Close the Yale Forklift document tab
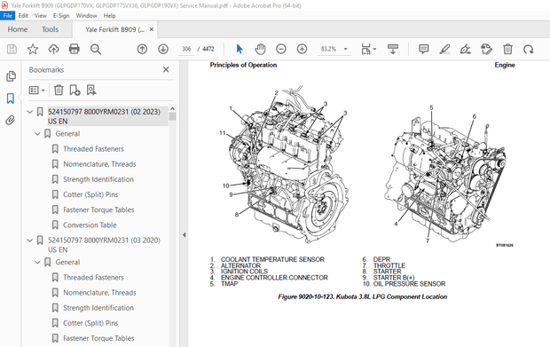 152,29
